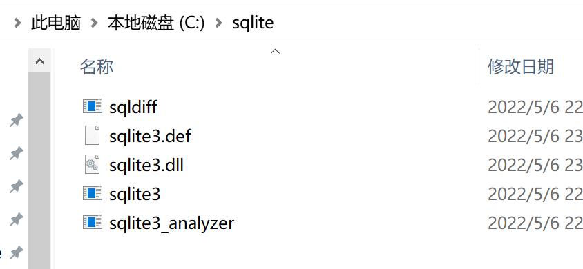Image resolution: width=583 pixels, height=269 pixels.
Task: Click the first pin icon in sidebar
Action: tap(17, 120)
